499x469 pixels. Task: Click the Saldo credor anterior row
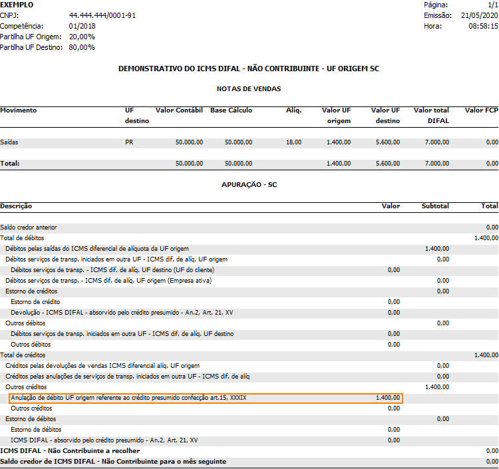(249, 228)
